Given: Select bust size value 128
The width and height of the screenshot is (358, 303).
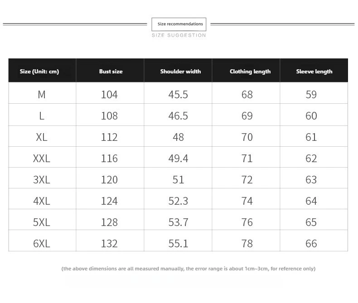Looking at the screenshot, I should pyautogui.click(x=109, y=222).
